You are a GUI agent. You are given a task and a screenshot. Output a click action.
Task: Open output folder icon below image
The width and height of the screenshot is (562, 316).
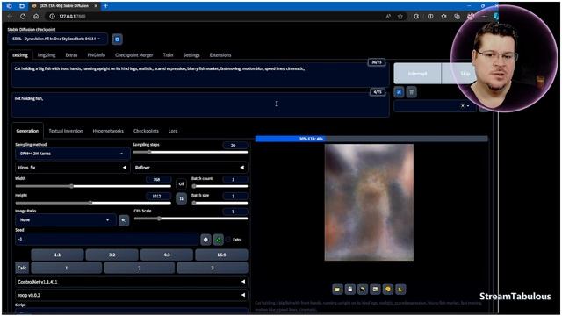click(x=337, y=289)
